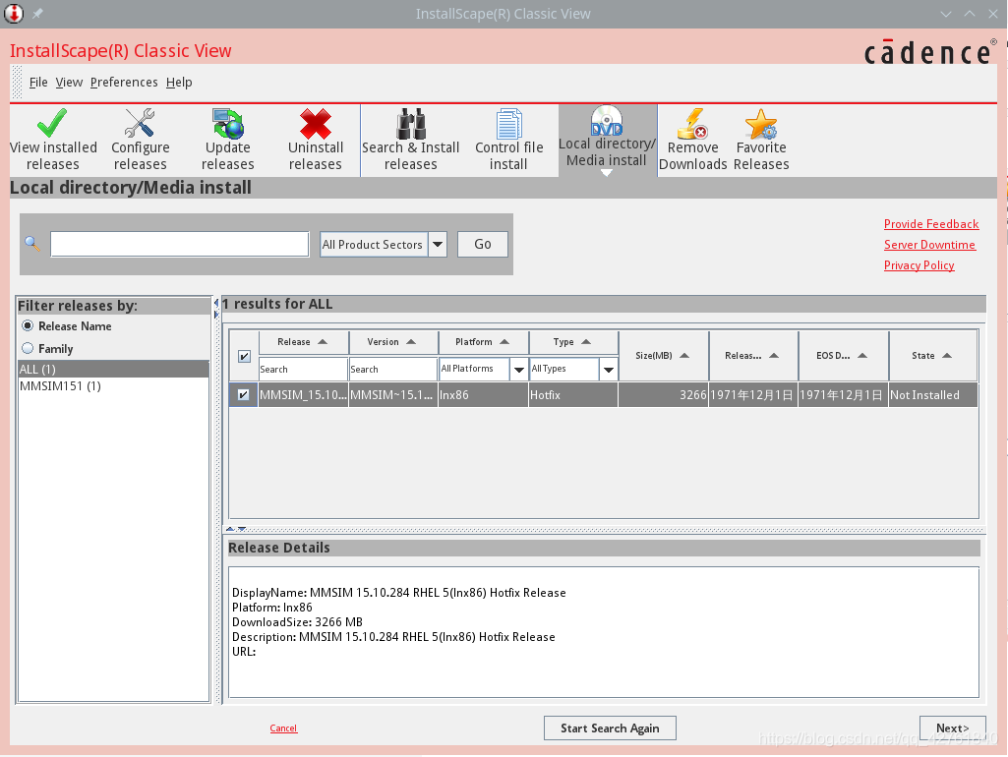Sort by Type column arrow

point(586,342)
